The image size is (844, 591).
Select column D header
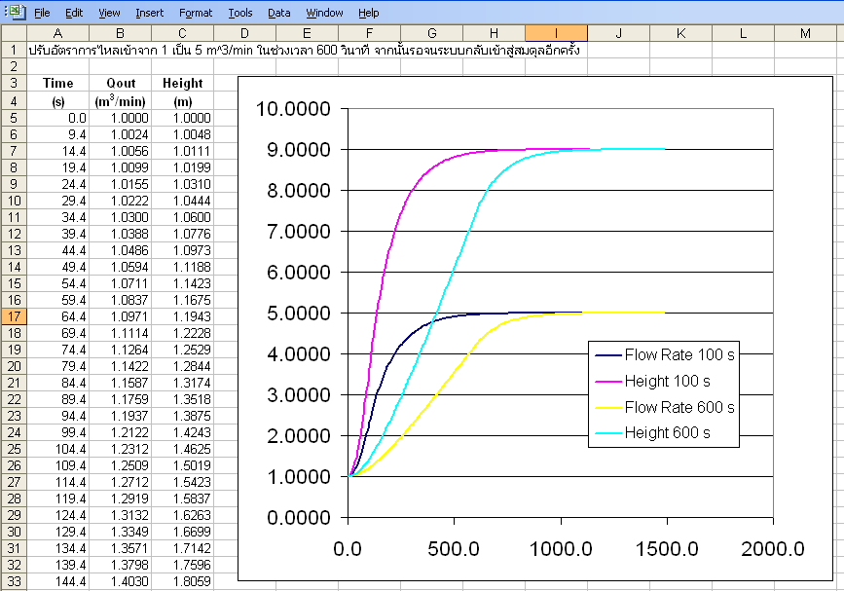pyautogui.click(x=244, y=33)
